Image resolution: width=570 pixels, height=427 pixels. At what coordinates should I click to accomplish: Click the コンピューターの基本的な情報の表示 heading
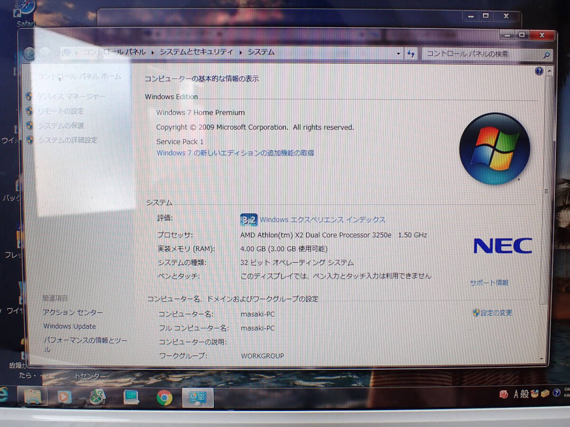click(x=201, y=79)
